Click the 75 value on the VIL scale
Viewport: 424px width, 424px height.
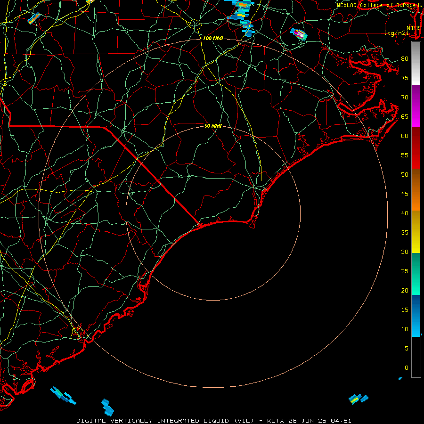405,78
